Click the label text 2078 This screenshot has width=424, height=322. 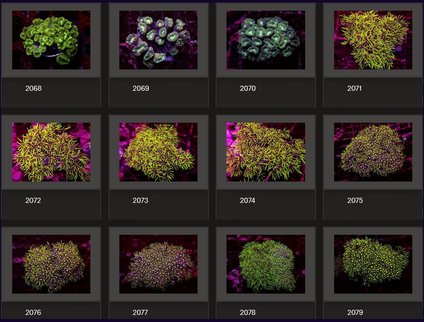248,312
